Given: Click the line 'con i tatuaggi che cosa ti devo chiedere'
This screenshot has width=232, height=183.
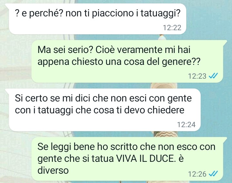Looking at the screenshot, I should click(100, 110).
